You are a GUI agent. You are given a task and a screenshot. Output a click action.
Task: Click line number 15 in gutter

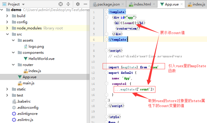pos(93,90)
